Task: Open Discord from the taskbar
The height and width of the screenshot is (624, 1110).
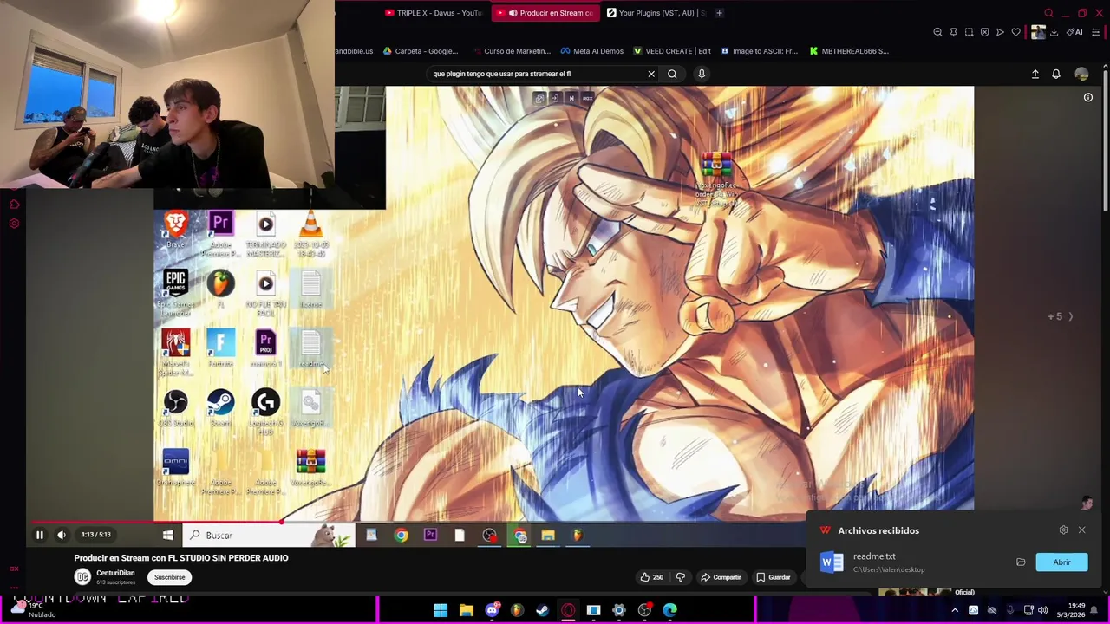Action: 492,610
